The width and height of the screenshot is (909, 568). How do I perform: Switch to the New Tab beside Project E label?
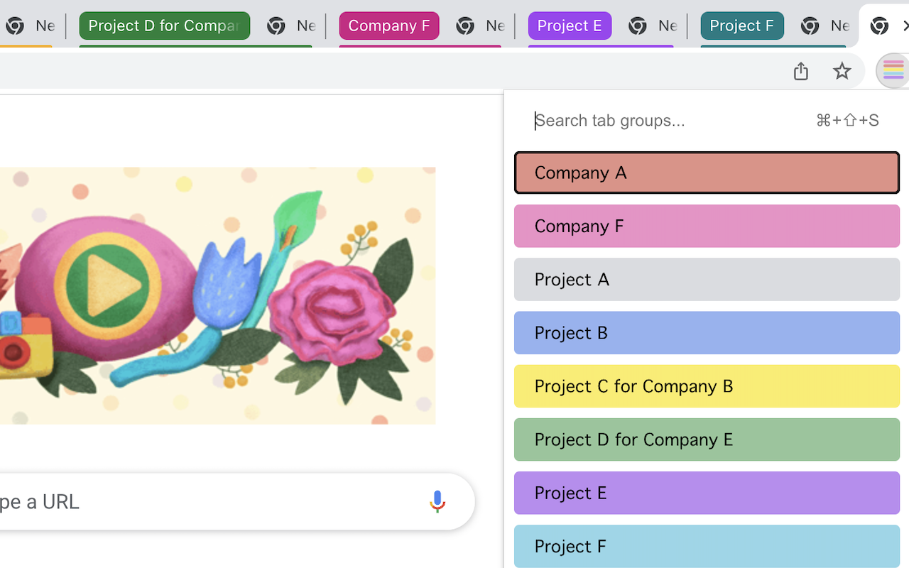click(653, 26)
